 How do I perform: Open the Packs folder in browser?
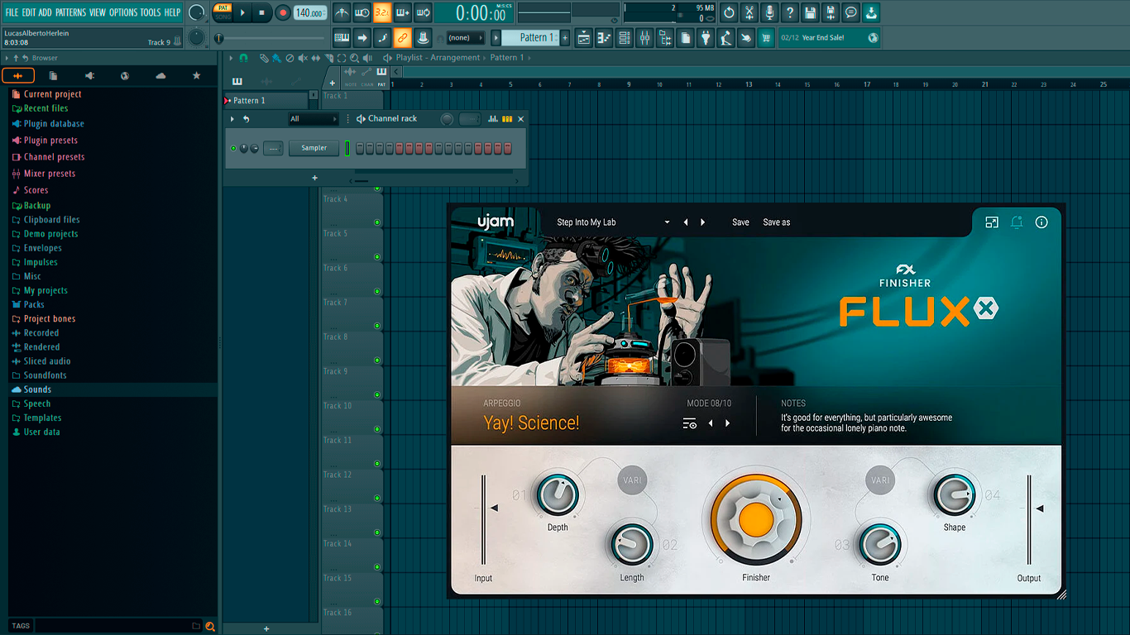(x=34, y=304)
